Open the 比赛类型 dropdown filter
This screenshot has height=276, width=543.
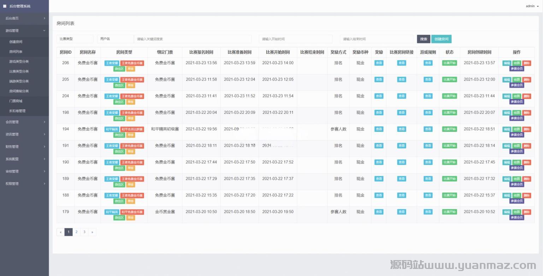coord(75,39)
